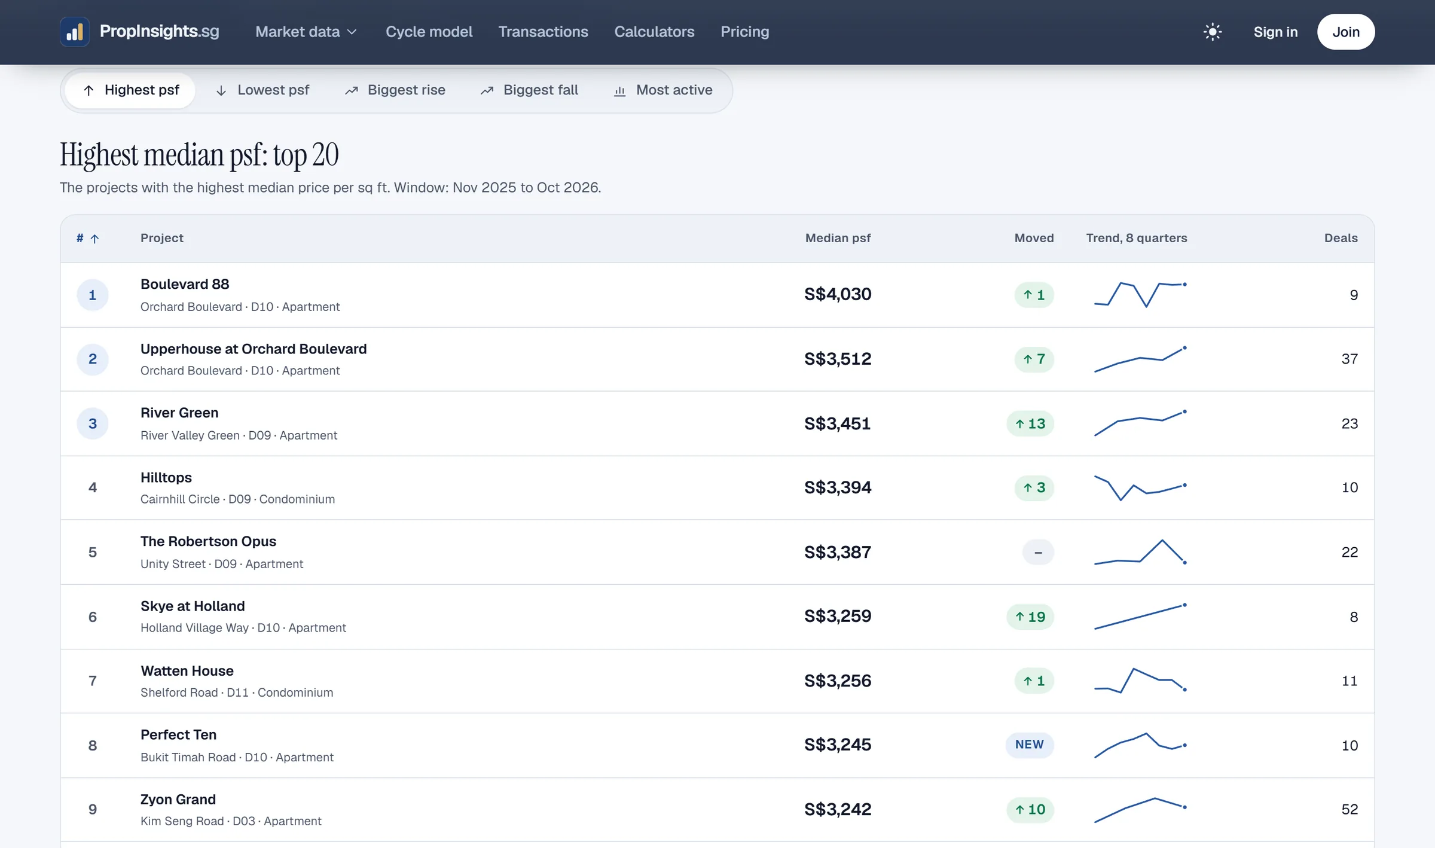Open the Zyon Grand project
Image resolution: width=1435 pixels, height=848 pixels.
178,799
